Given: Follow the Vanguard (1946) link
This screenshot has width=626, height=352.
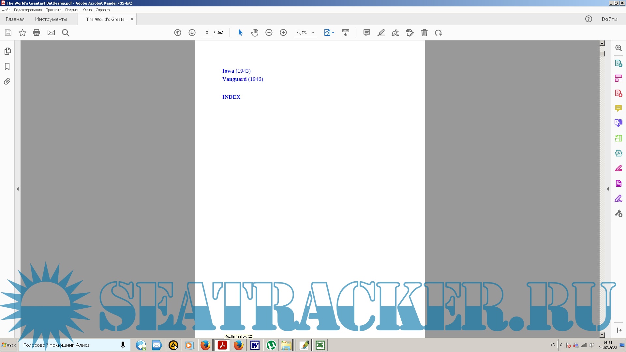Looking at the screenshot, I should tap(243, 79).
